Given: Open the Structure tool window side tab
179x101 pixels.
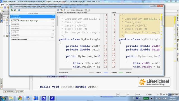Looking at the screenshot, I should coord(1,84).
